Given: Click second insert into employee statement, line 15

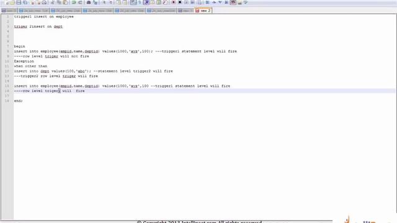Looking at the screenshot, I should coord(122,86).
